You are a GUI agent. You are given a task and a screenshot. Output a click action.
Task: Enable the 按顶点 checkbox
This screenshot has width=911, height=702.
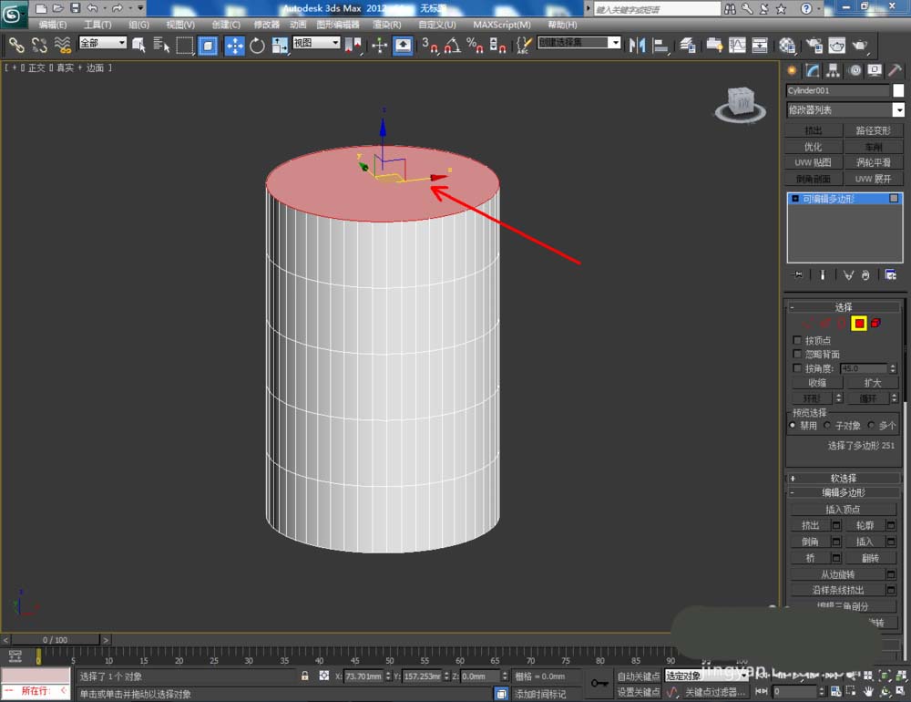[x=798, y=340]
